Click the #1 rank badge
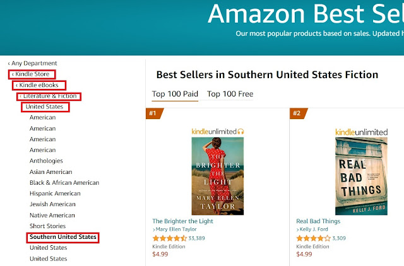The width and height of the screenshot is (404, 266). click(x=153, y=113)
